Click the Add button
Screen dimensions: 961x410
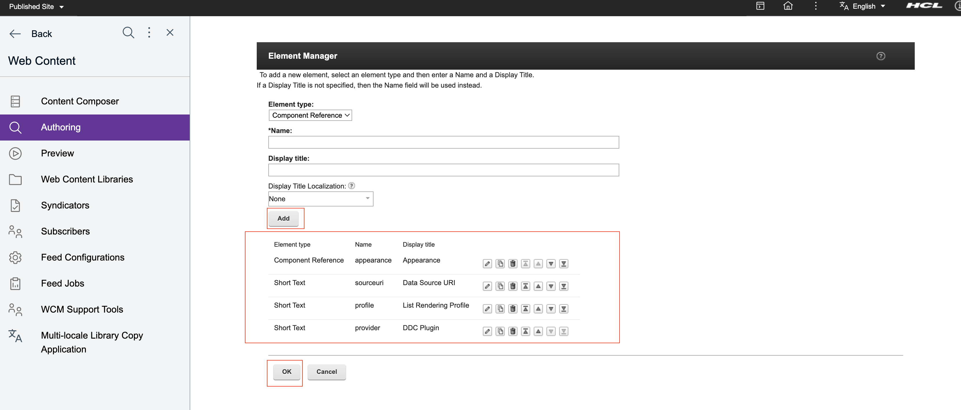[284, 218]
